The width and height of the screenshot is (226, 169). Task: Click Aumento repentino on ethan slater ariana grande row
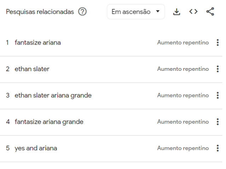(183, 95)
